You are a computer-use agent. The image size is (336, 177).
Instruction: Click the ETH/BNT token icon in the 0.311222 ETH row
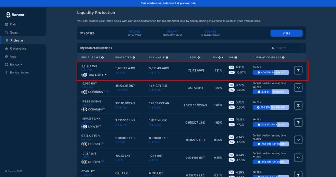[84, 144]
